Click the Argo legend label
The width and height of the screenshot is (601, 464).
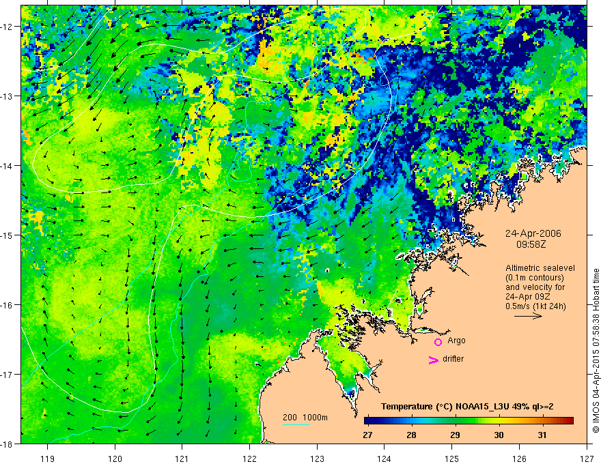[x=456, y=340]
